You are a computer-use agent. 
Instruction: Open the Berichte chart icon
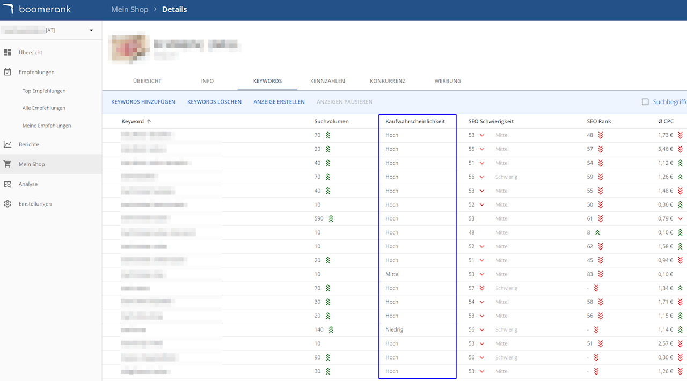pyautogui.click(x=8, y=144)
